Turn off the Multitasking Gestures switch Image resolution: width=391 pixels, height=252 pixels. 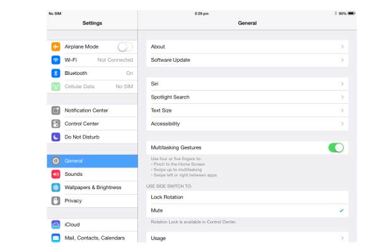tap(336, 147)
